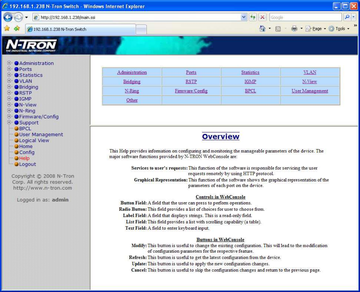The image size is (360, 292).
Task: Expand the Ports tree node
Action: point(9,69)
